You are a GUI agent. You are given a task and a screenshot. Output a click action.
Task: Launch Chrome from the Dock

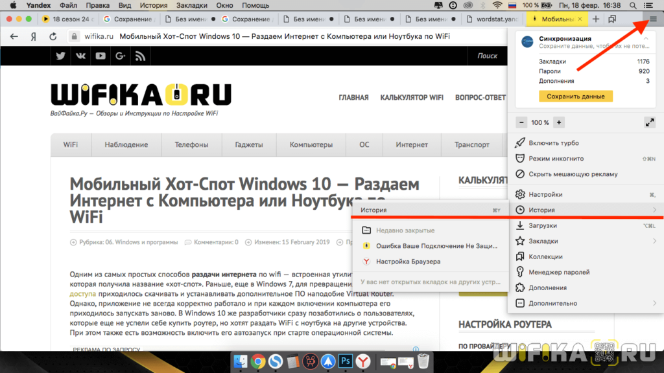(x=258, y=361)
